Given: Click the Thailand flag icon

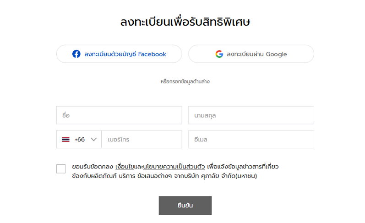Looking at the screenshot, I should 65,139.
